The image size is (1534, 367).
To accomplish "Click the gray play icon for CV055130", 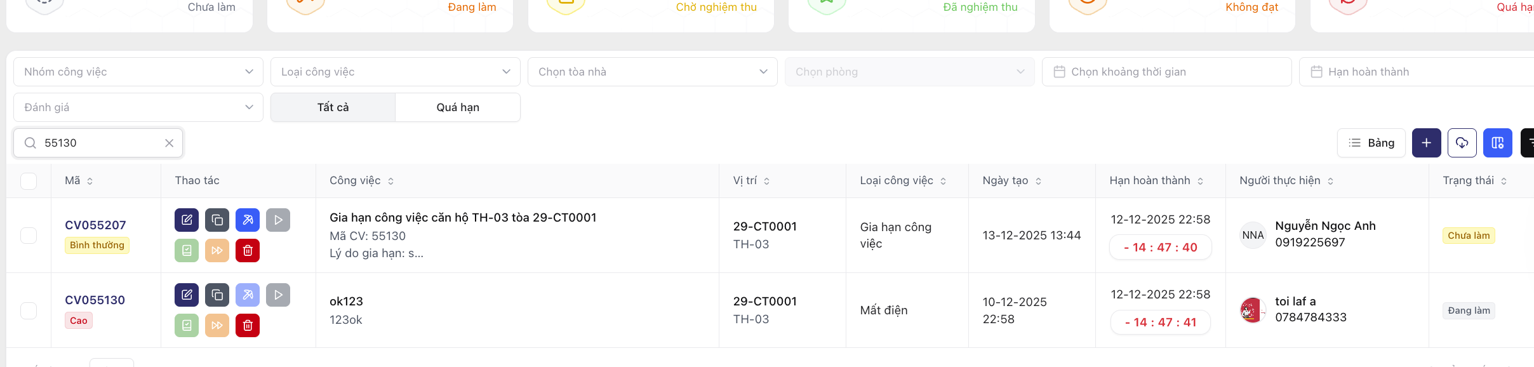I will coord(278,295).
